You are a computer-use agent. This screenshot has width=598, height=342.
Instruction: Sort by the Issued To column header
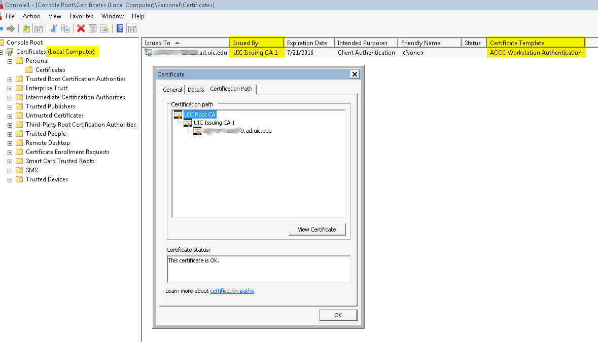tap(185, 43)
